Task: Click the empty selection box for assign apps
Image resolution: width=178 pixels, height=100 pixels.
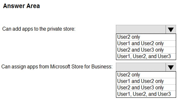Action: pyautogui.click(x=141, y=67)
